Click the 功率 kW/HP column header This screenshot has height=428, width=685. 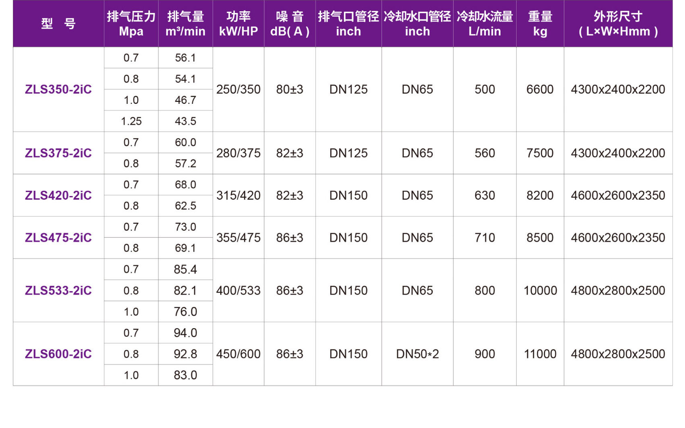(x=238, y=24)
